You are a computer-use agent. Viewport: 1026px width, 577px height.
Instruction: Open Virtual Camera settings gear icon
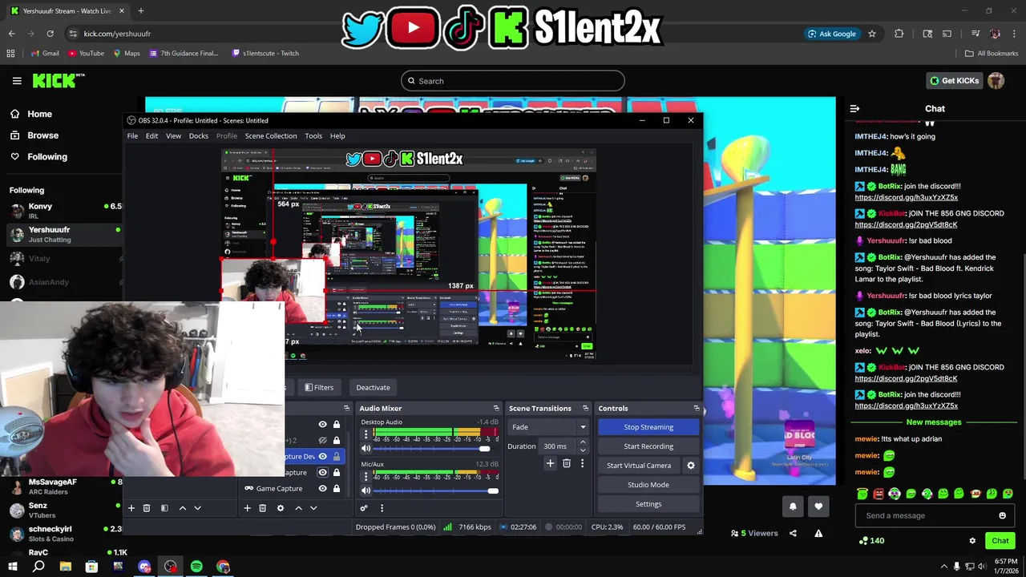[690, 466]
